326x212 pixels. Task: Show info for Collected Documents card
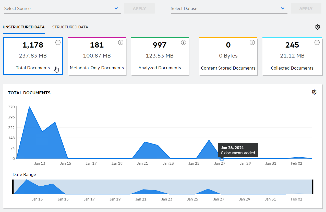[317, 43]
